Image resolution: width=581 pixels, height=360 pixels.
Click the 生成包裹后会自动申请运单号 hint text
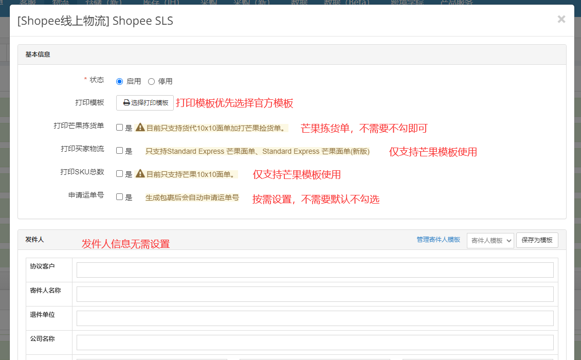pyautogui.click(x=192, y=197)
